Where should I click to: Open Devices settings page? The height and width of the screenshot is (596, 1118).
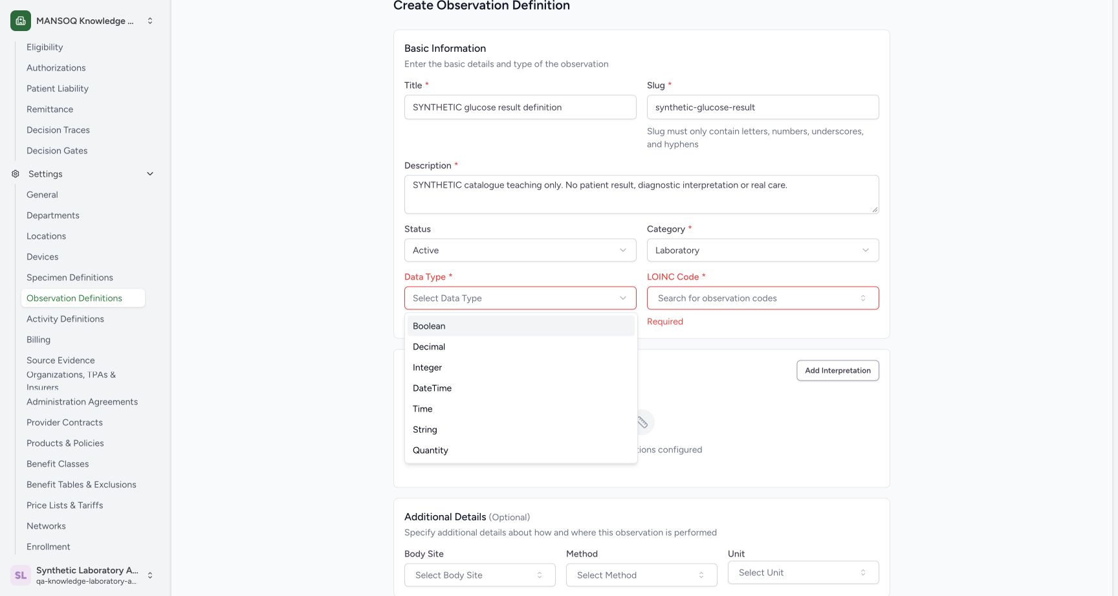83,257
